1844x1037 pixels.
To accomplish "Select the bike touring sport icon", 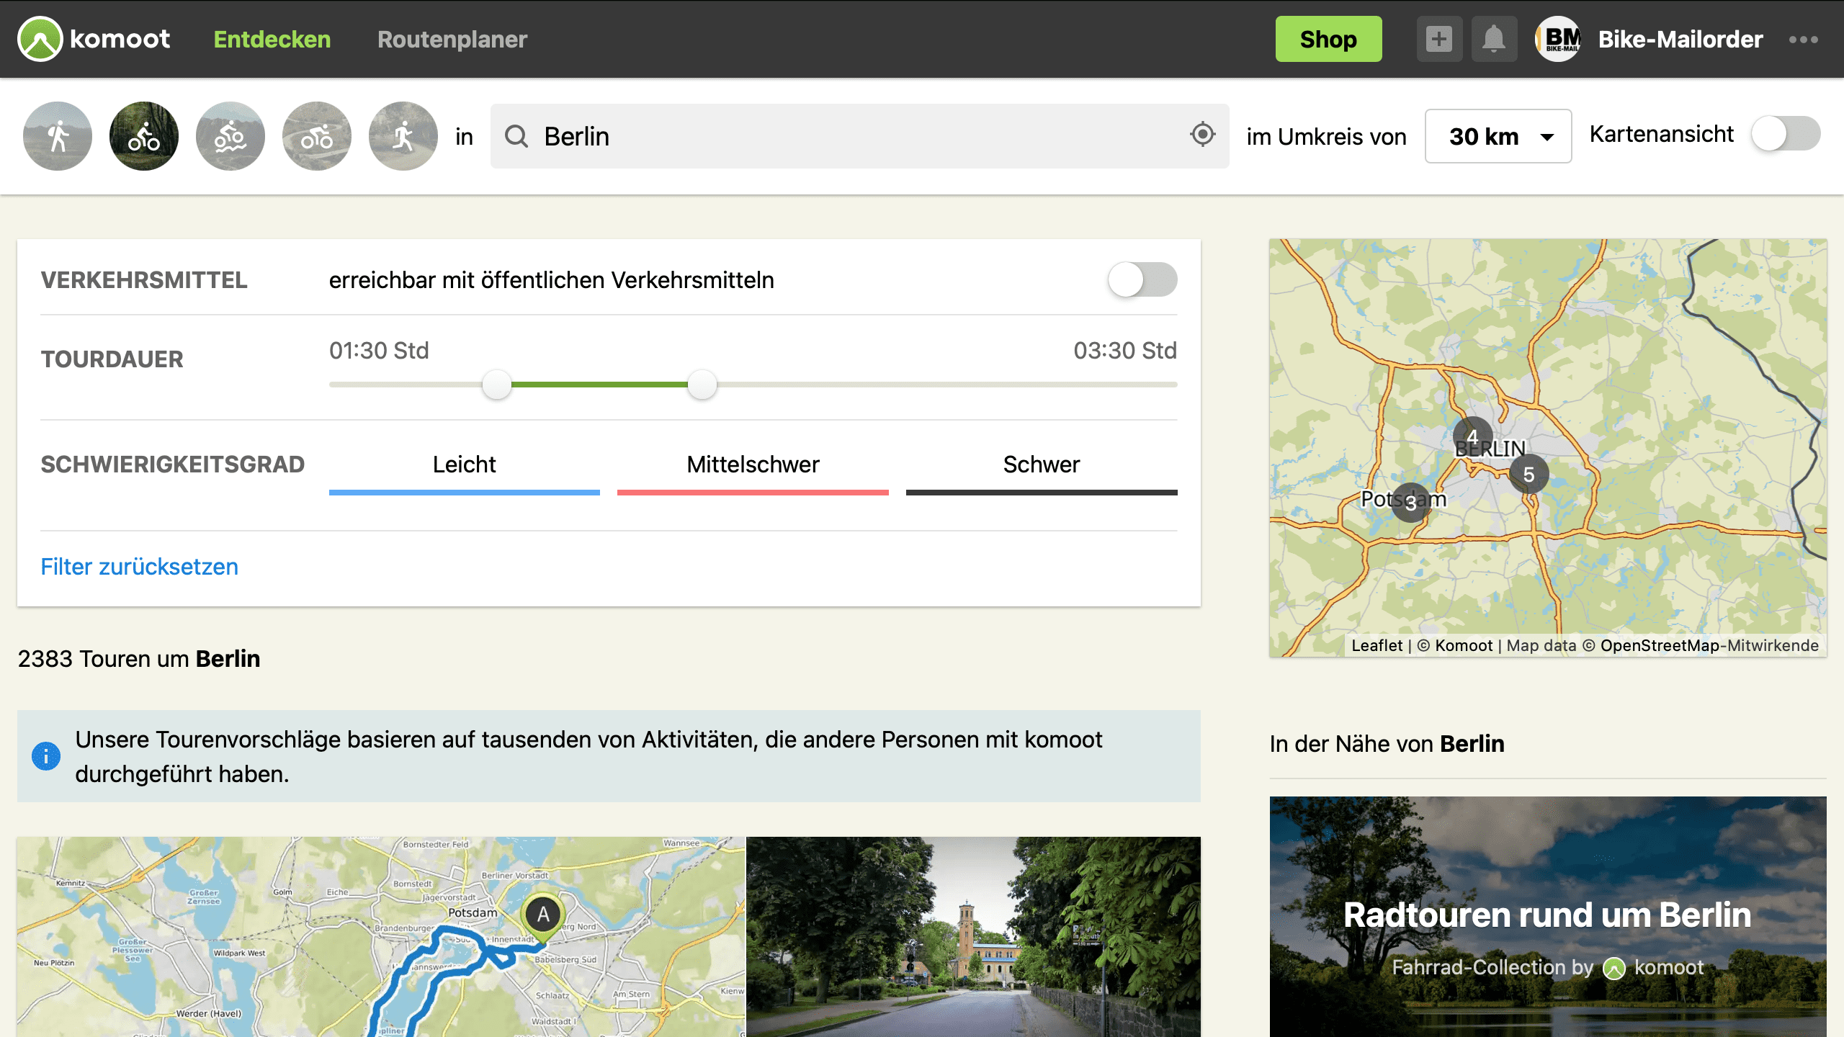I will point(144,136).
